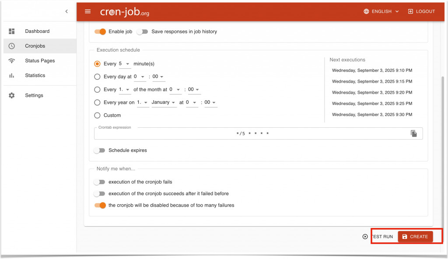
Task: Click next execution at 9:25 PM
Action: (x=372, y=104)
